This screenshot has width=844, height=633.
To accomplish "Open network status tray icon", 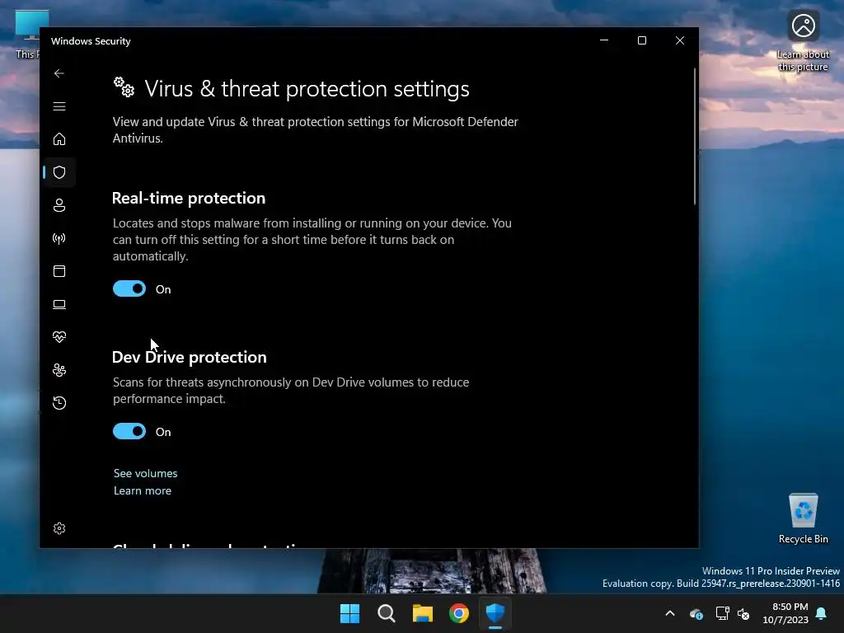I will point(722,613).
